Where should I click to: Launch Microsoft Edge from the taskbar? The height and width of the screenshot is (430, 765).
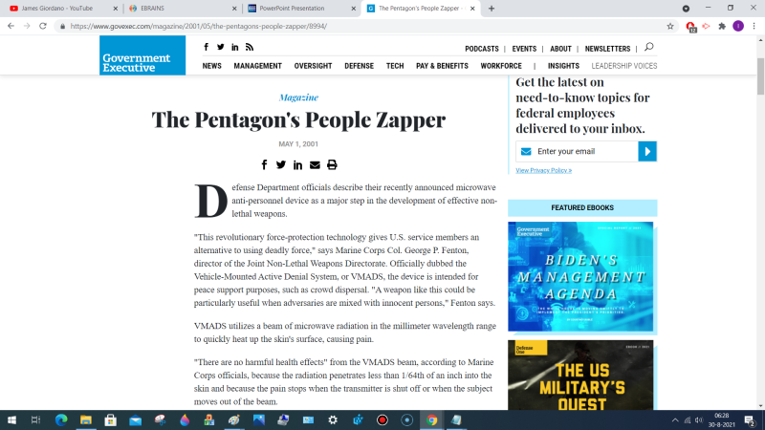click(x=61, y=419)
